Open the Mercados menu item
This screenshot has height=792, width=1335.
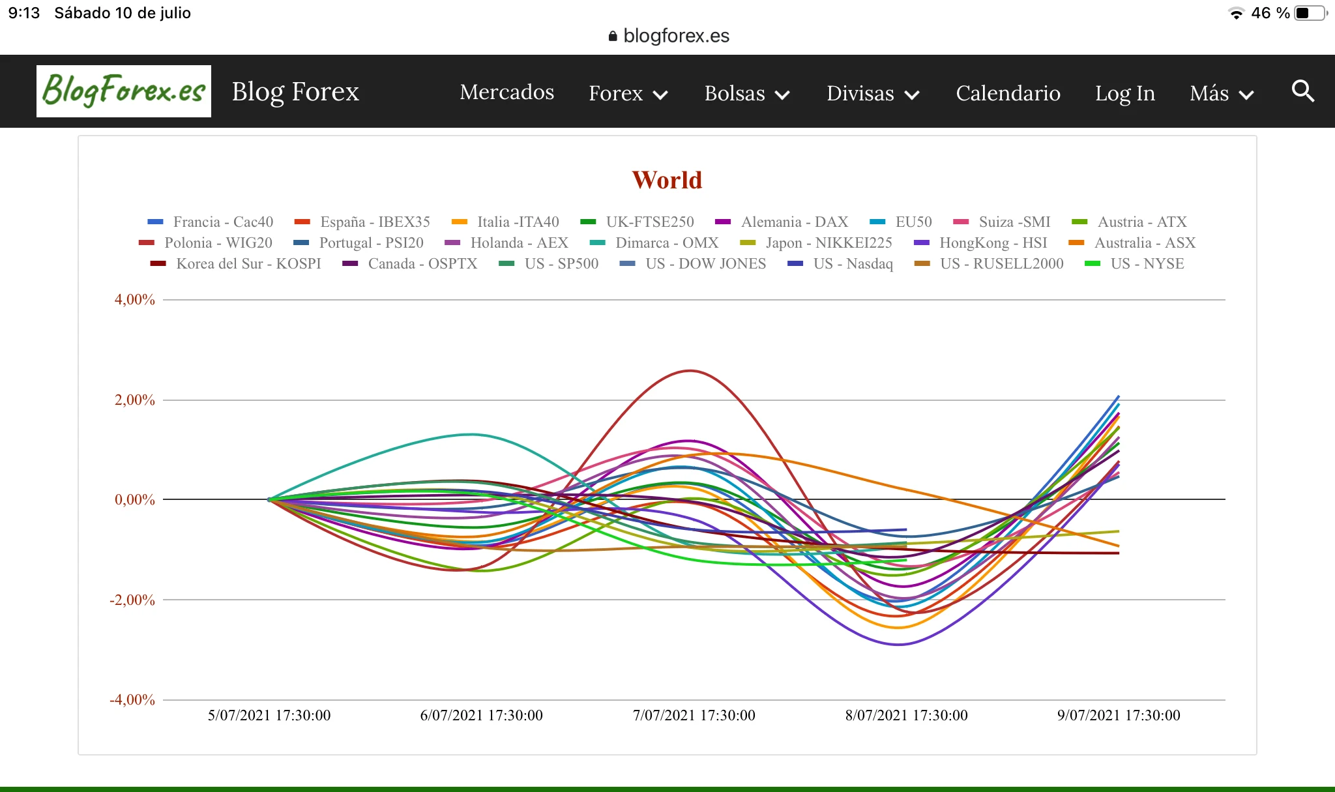tap(506, 92)
